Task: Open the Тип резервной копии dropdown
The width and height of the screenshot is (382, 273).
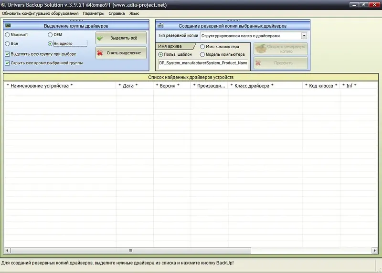Action: (304, 36)
